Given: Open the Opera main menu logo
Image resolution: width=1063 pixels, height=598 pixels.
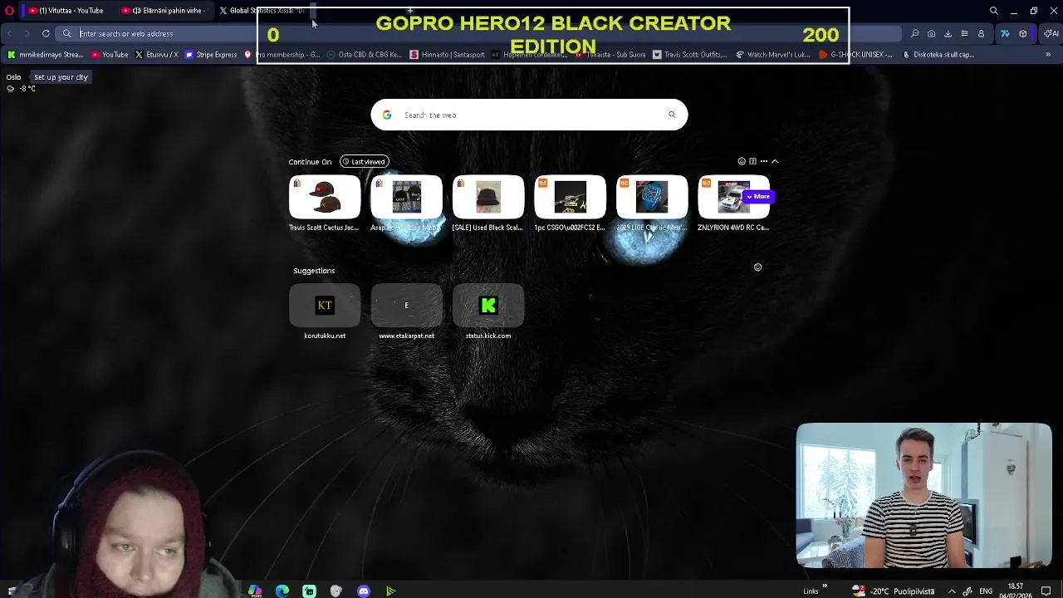Looking at the screenshot, I should click(9, 11).
